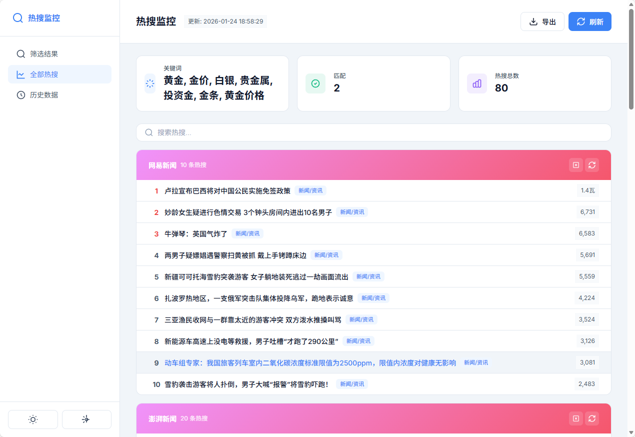Open the 动车组专家 news headline
The width and height of the screenshot is (635, 437).
pos(310,362)
